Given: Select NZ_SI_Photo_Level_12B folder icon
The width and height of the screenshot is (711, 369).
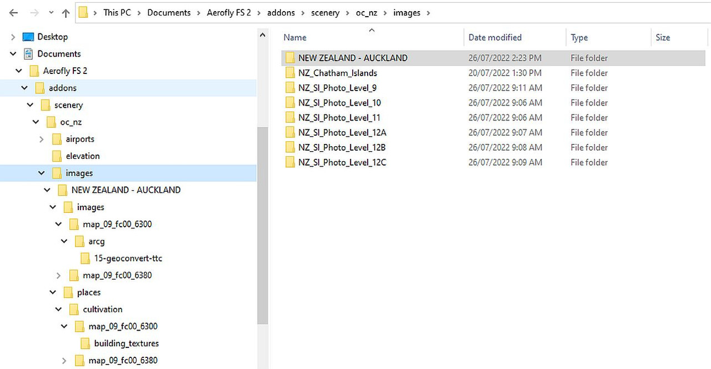Looking at the screenshot, I should coord(289,148).
